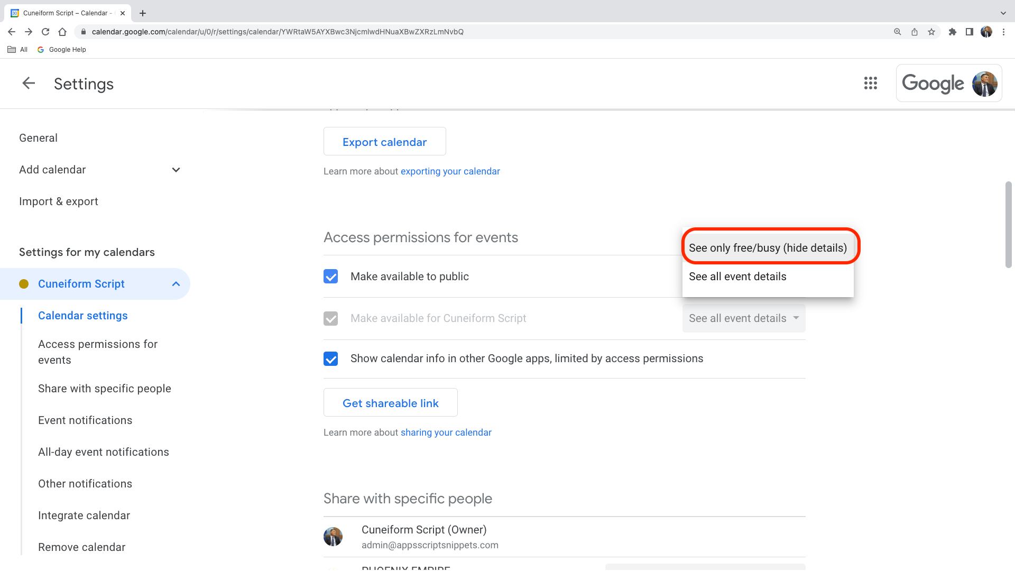Image resolution: width=1015 pixels, height=571 pixels.
Task: Select See only free/busy (hide details)
Action: [768, 248]
